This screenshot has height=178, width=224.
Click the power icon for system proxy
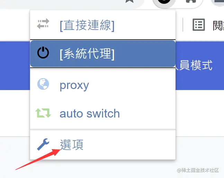(43, 52)
